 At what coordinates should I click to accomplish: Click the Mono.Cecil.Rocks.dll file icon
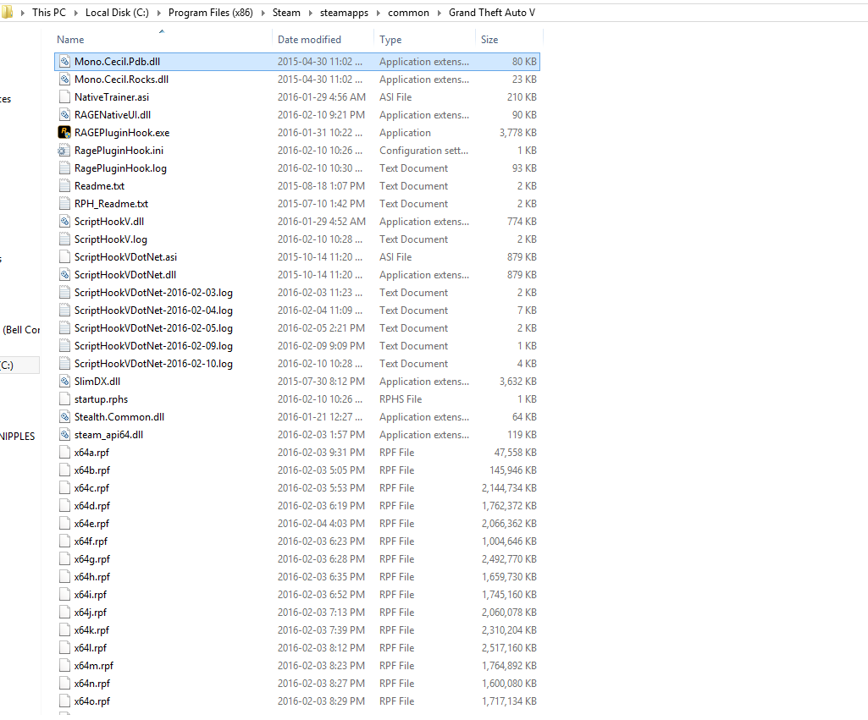[x=64, y=79]
